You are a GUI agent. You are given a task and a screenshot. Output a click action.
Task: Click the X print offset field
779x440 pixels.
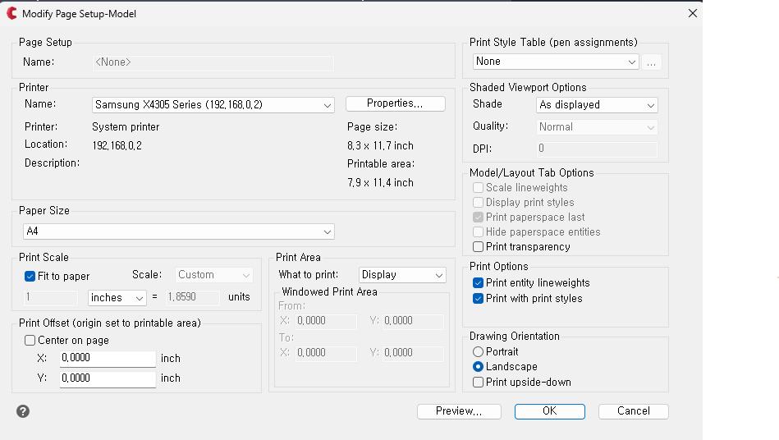click(108, 359)
